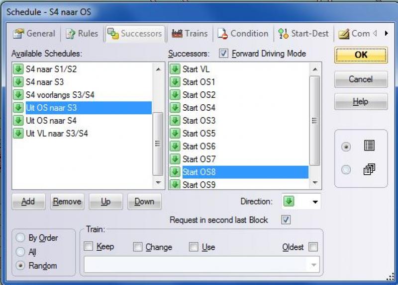This screenshot has width=398, height=285.
Task: Click the green arrow icon beside Start OS6
Action: click(175, 146)
